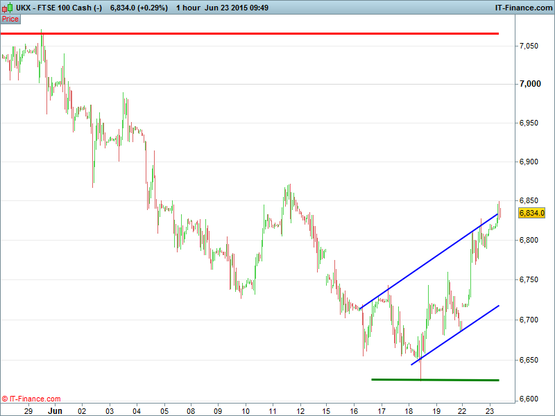
Task: Select the green horizontal support line
Action: (435, 379)
